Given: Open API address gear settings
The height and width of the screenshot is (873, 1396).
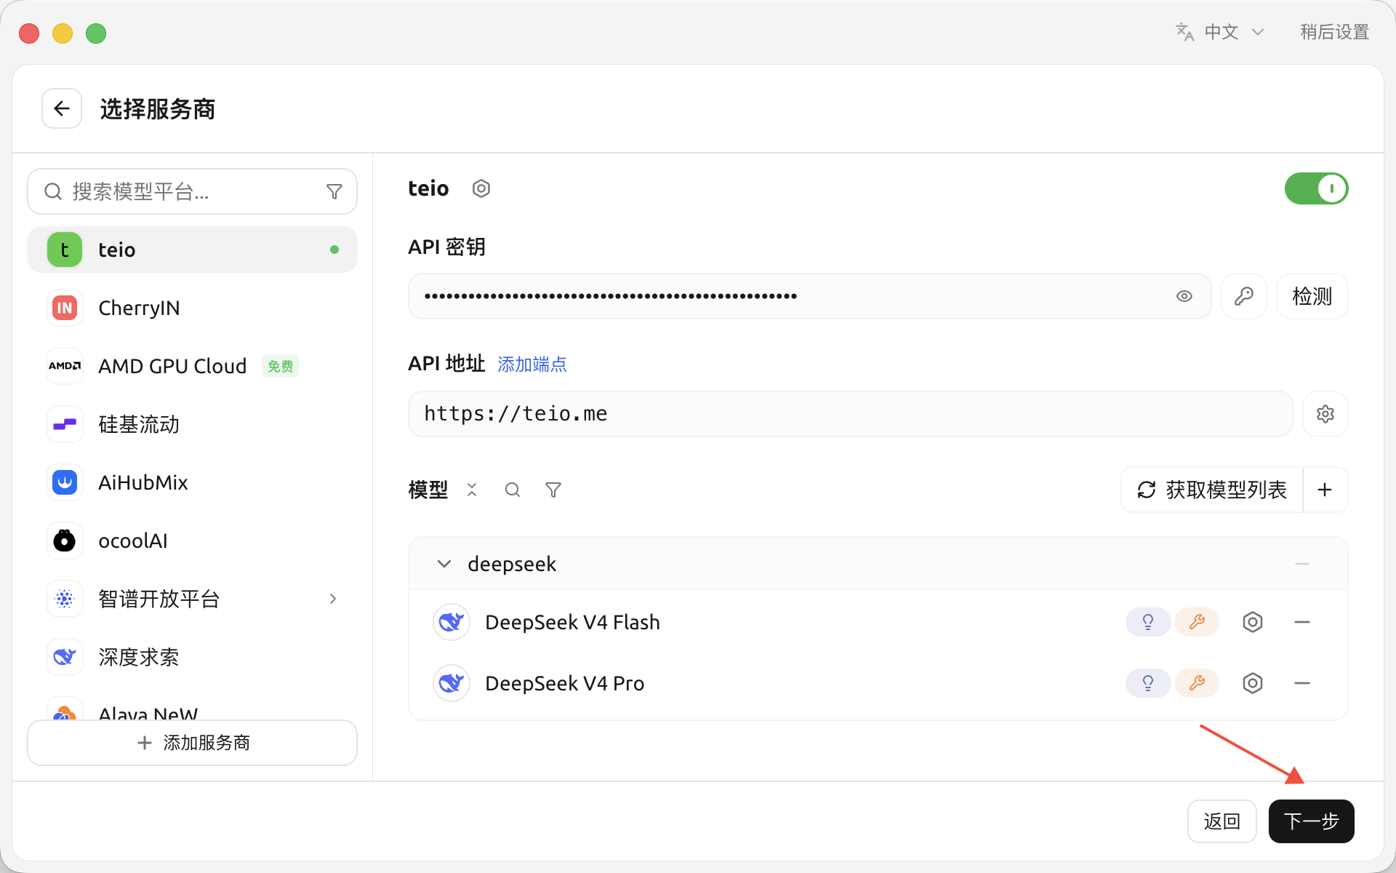Looking at the screenshot, I should (x=1325, y=414).
